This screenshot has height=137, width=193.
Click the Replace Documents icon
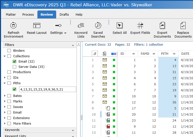[183, 25]
